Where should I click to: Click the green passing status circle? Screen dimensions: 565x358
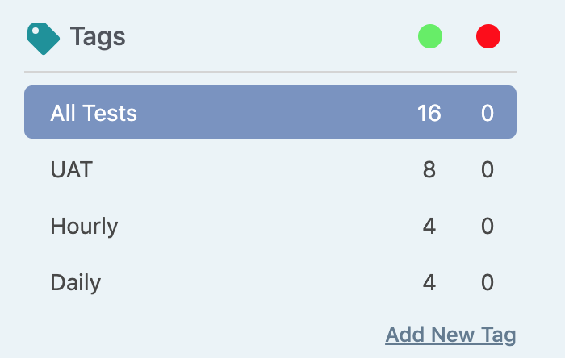click(x=430, y=36)
